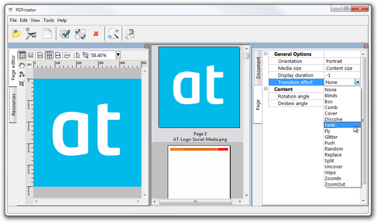Select the Orientation property row
Viewport: 378px width, 223px height.
(x=314, y=61)
